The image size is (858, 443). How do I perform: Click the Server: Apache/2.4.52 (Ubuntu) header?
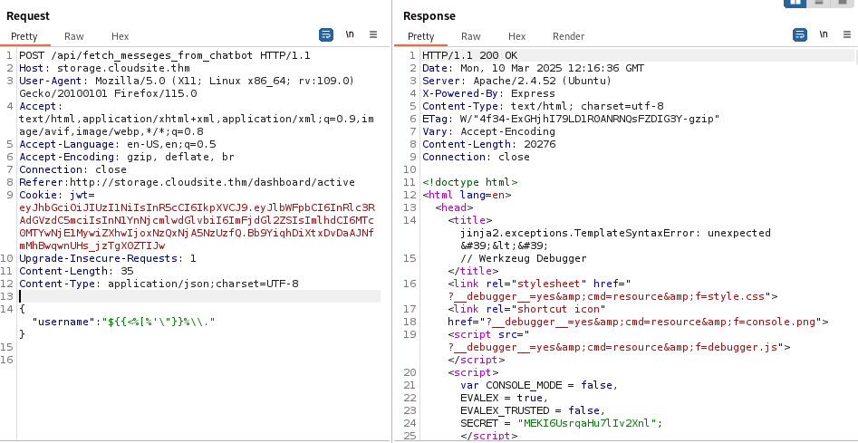pos(516,81)
